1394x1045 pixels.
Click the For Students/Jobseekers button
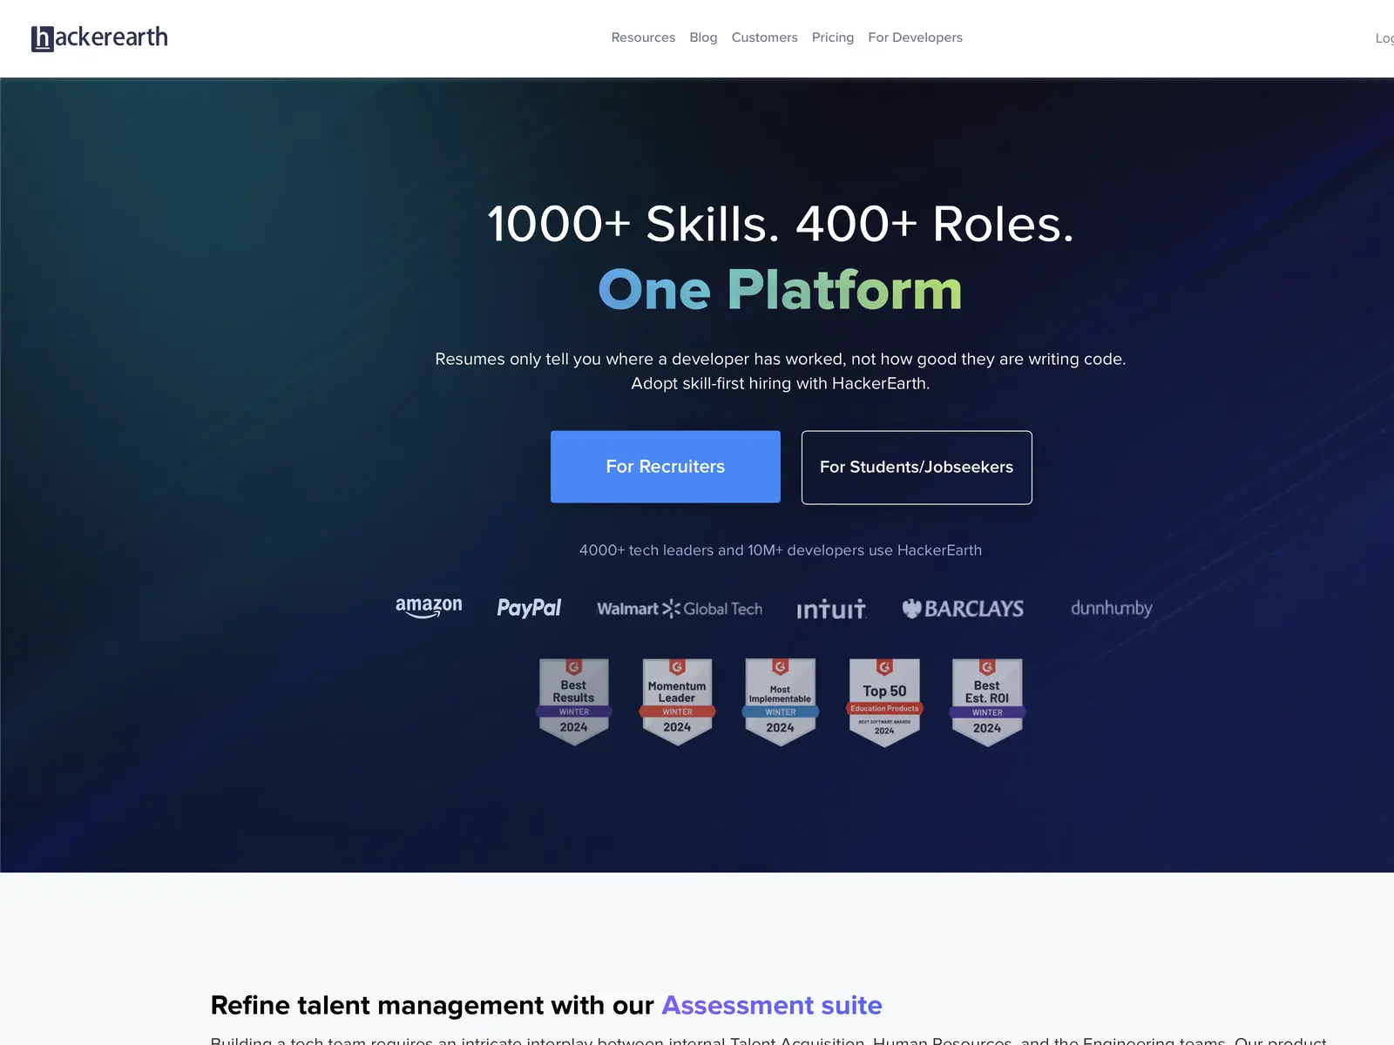coord(917,468)
